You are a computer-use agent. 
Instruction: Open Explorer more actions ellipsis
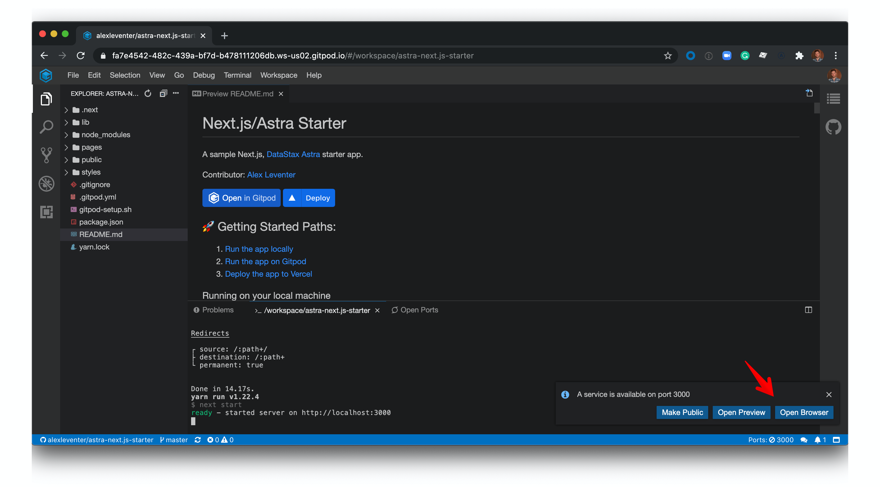[x=176, y=93]
